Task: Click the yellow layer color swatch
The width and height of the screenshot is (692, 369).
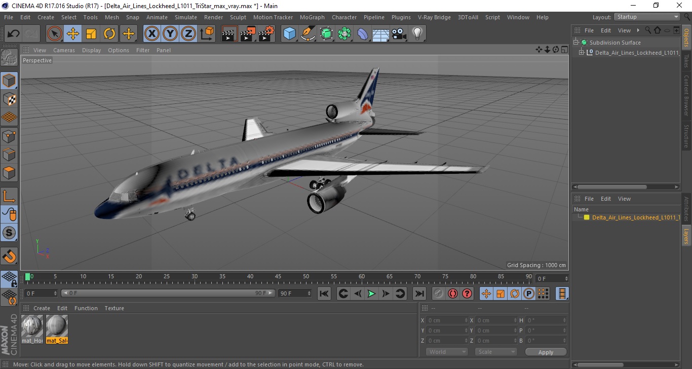Action: click(x=587, y=217)
